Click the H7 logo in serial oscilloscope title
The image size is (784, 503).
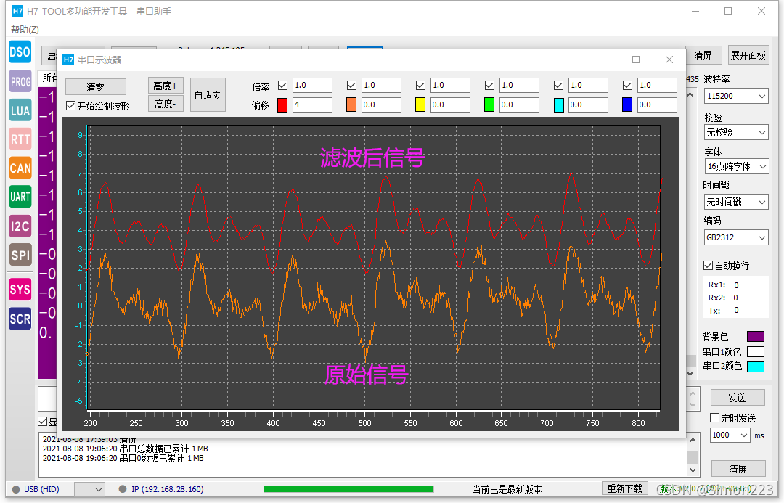coord(68,60)
